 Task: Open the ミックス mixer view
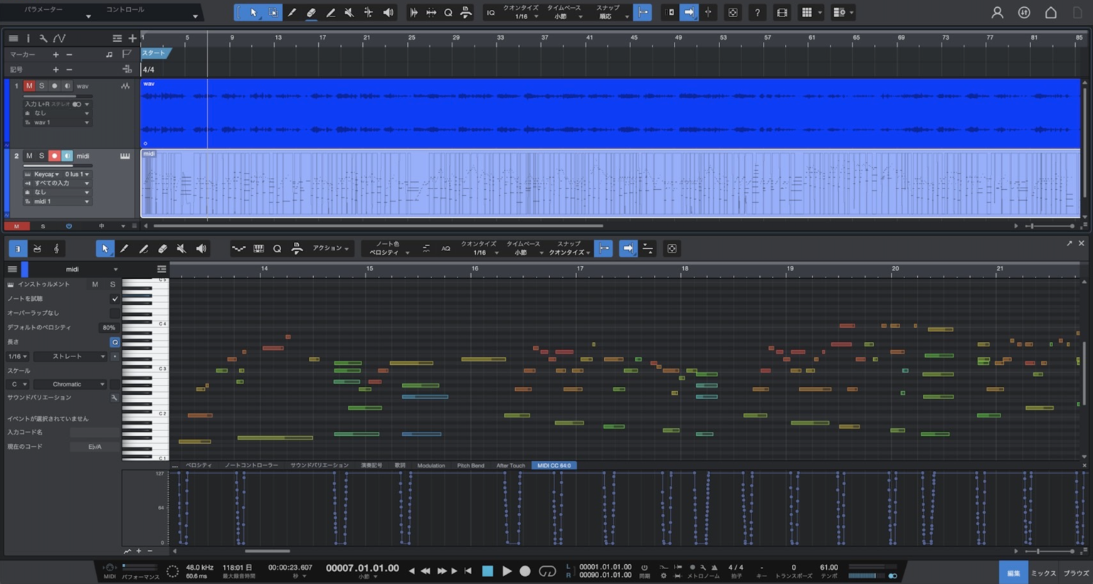[x=1043, y=573]
